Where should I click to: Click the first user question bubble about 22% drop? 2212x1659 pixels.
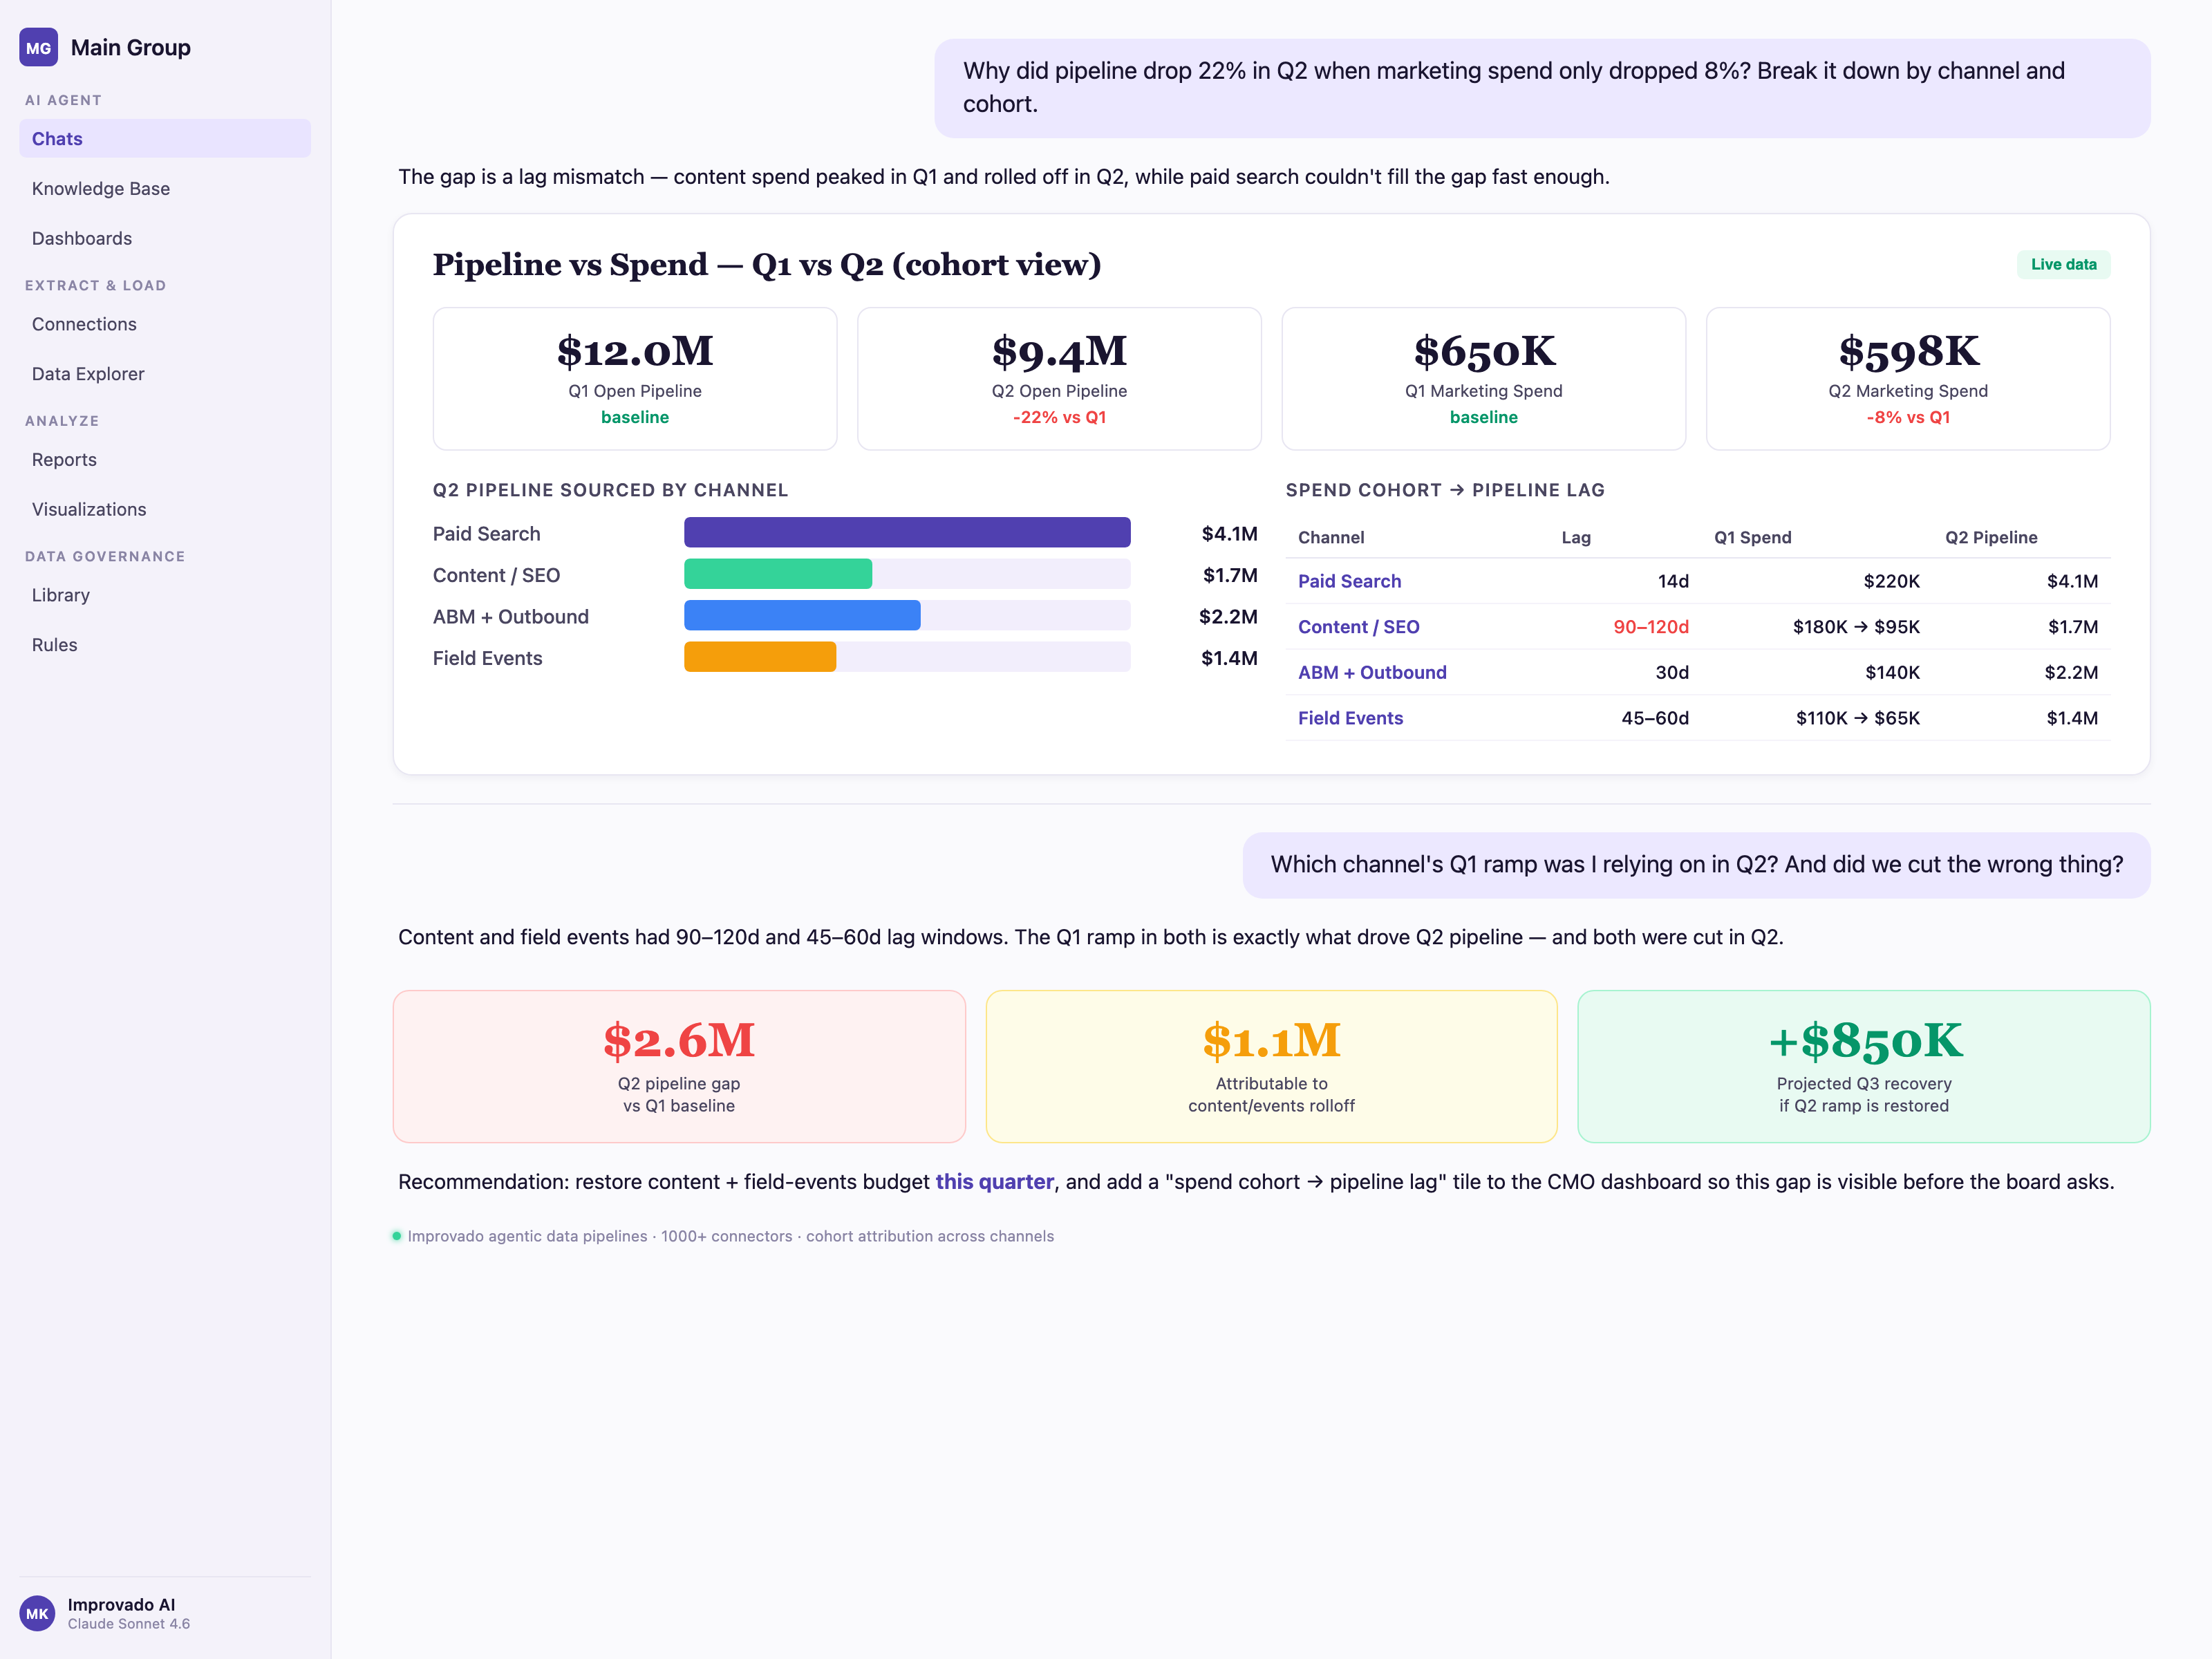coord(1542,88)
